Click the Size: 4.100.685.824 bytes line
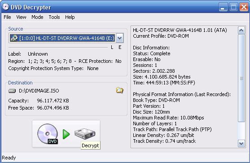 coord(162,77)
